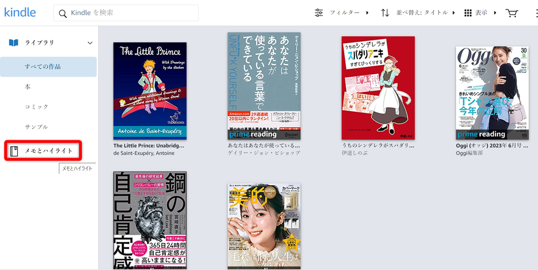Click the grid view icon

click(468, 13)
